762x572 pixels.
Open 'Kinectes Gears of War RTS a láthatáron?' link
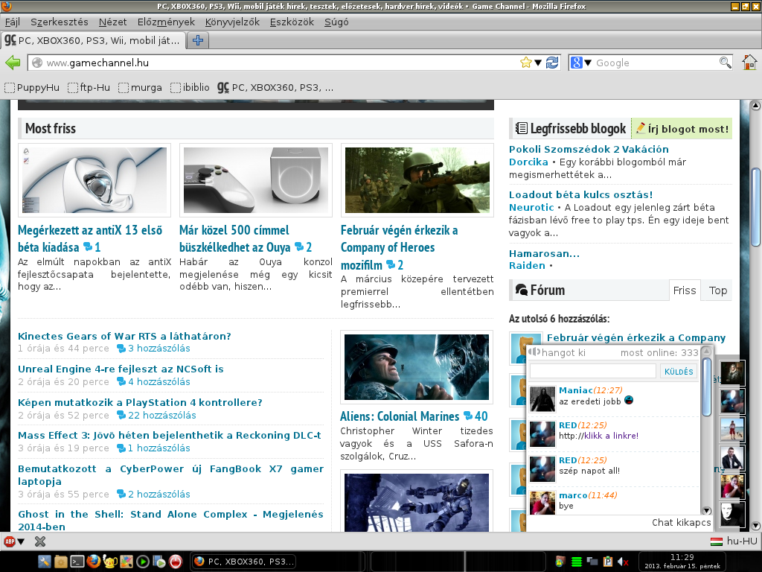[x=124, y=336]
